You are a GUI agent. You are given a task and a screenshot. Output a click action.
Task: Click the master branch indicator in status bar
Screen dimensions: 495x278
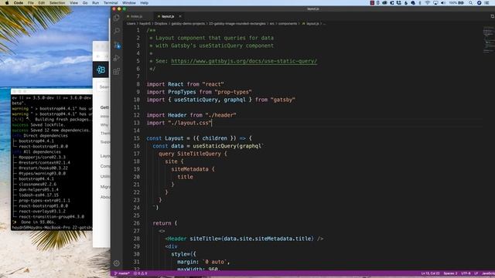(x=122, y=273)
